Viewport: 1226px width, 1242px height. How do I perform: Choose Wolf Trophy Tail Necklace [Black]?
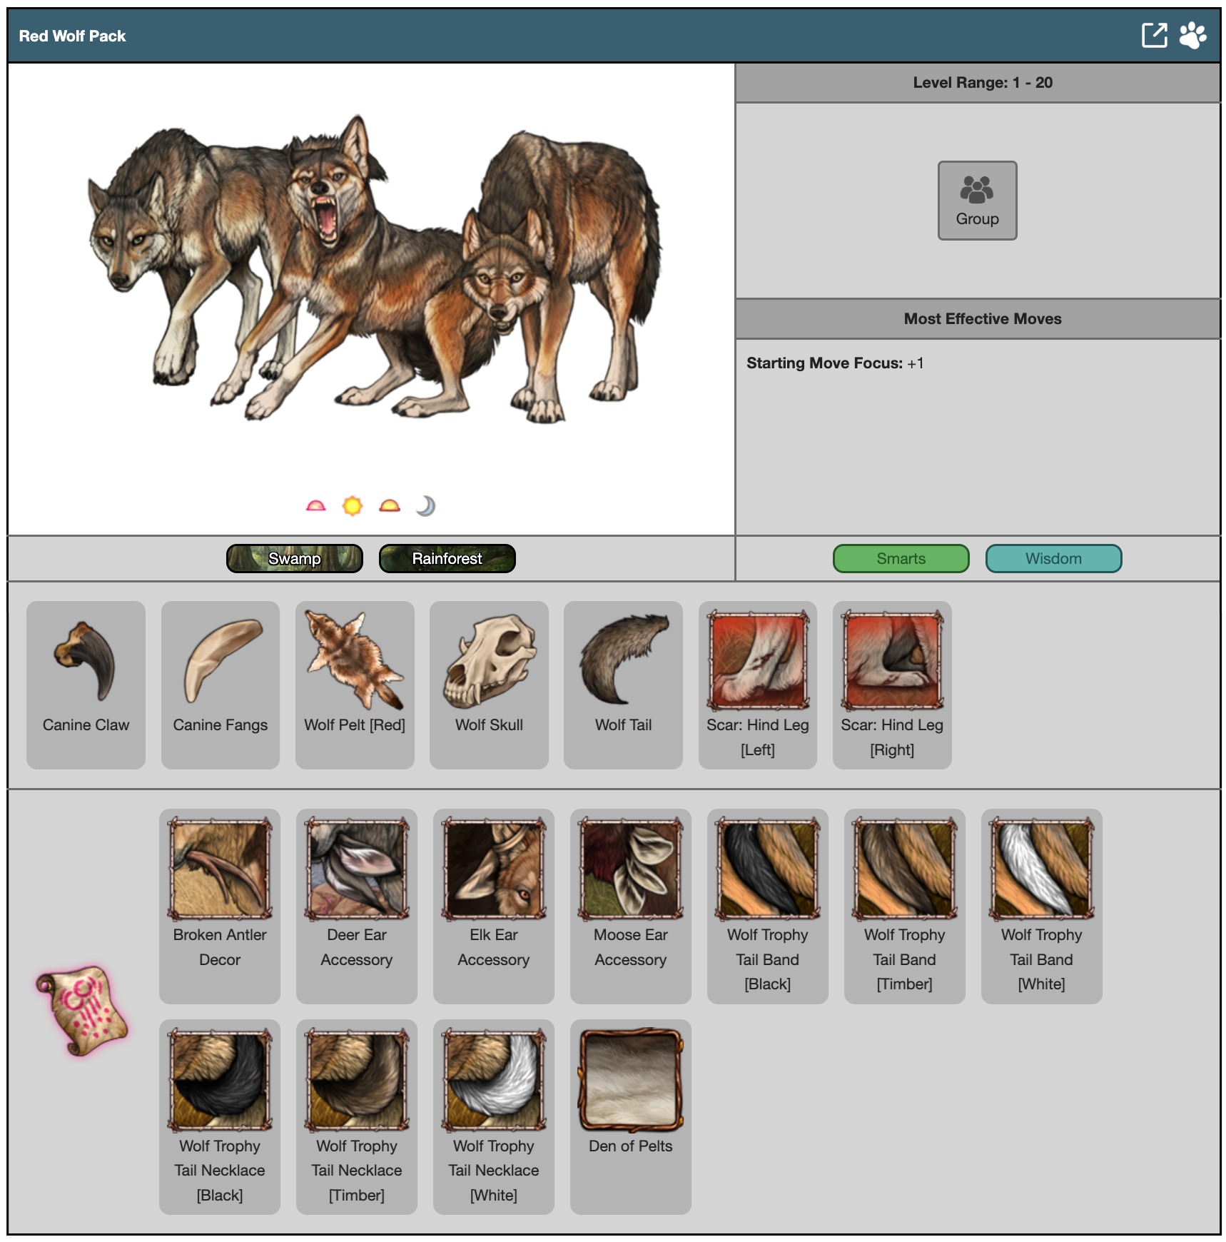220,1116
